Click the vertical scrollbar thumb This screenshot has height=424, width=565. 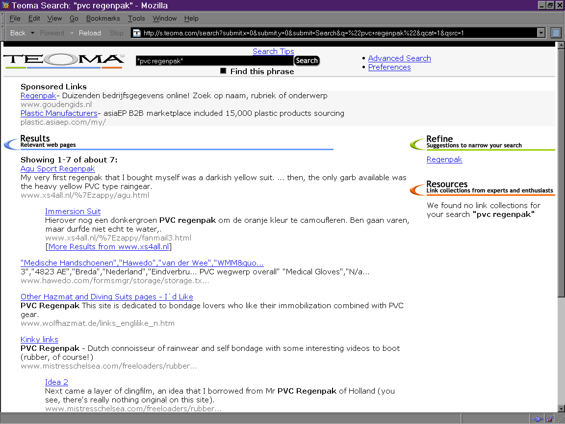point(561,173)
